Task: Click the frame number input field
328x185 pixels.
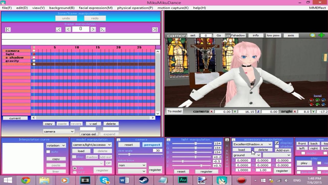Action: [x=80, y=29]
